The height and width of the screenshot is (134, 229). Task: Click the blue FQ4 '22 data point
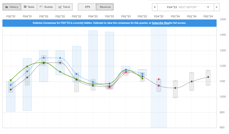point(93,82)
